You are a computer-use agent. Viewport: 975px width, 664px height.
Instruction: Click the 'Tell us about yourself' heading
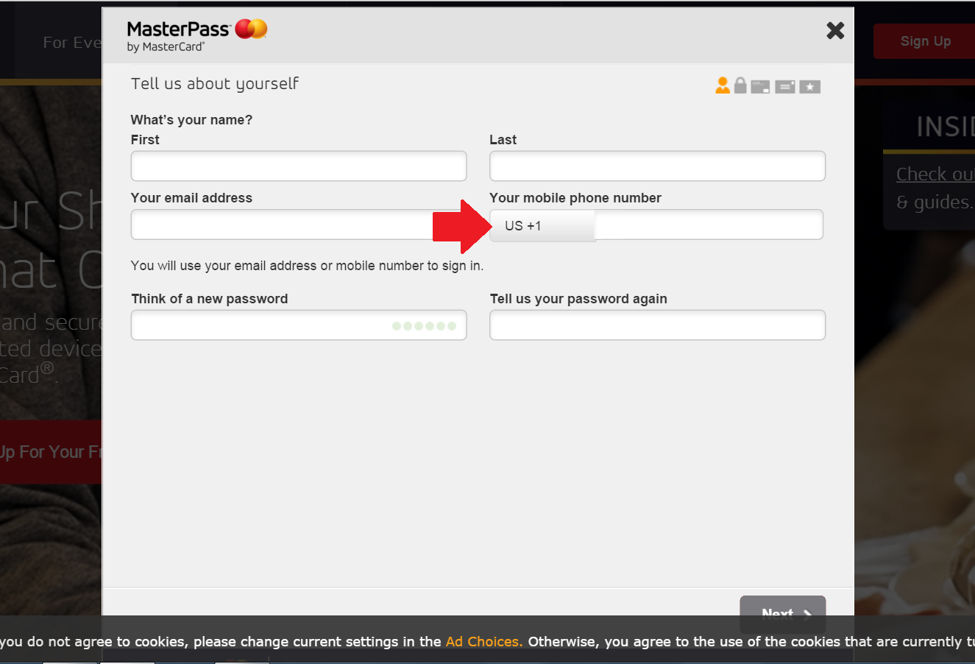[215, 84]
